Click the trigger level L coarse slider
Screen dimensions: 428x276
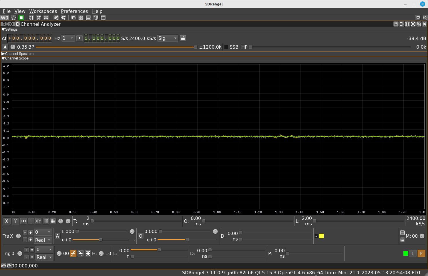(x=159, y=250)
